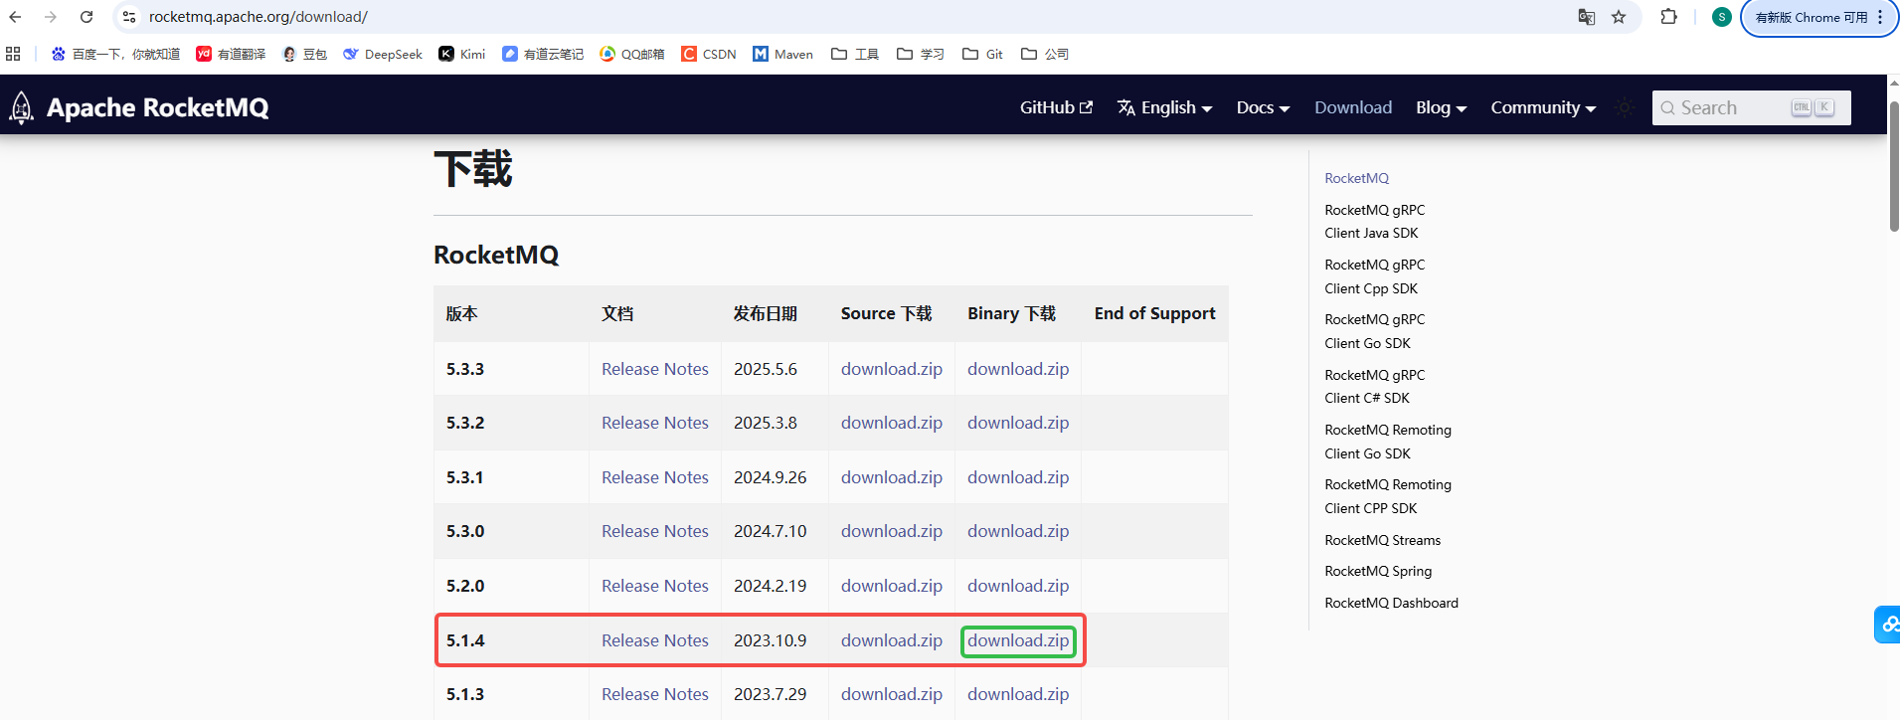Jump to RocketMQ gRPC Client Go SDK
This screenshot has height=720, width=1900.
pos(1374,331)
